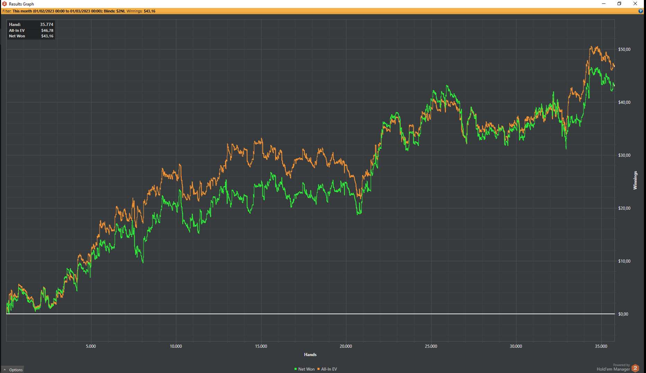
Task: Restore down the Results Graph window
Action: 619,4
